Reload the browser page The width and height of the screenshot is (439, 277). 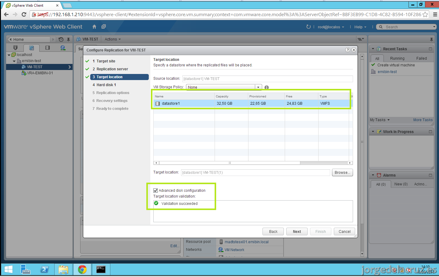tap(24, 14)
